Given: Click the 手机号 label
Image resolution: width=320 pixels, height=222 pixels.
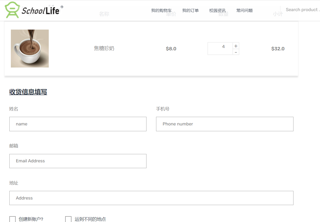Looking at the screenshot, I should pos(163,109).
